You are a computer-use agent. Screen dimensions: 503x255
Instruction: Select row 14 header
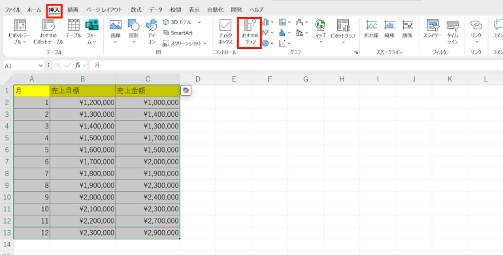click(x=7, y=245)
